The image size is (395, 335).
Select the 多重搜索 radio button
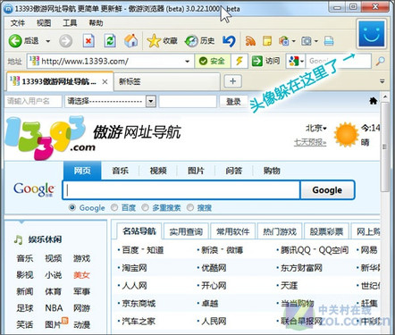pos(145,207)
